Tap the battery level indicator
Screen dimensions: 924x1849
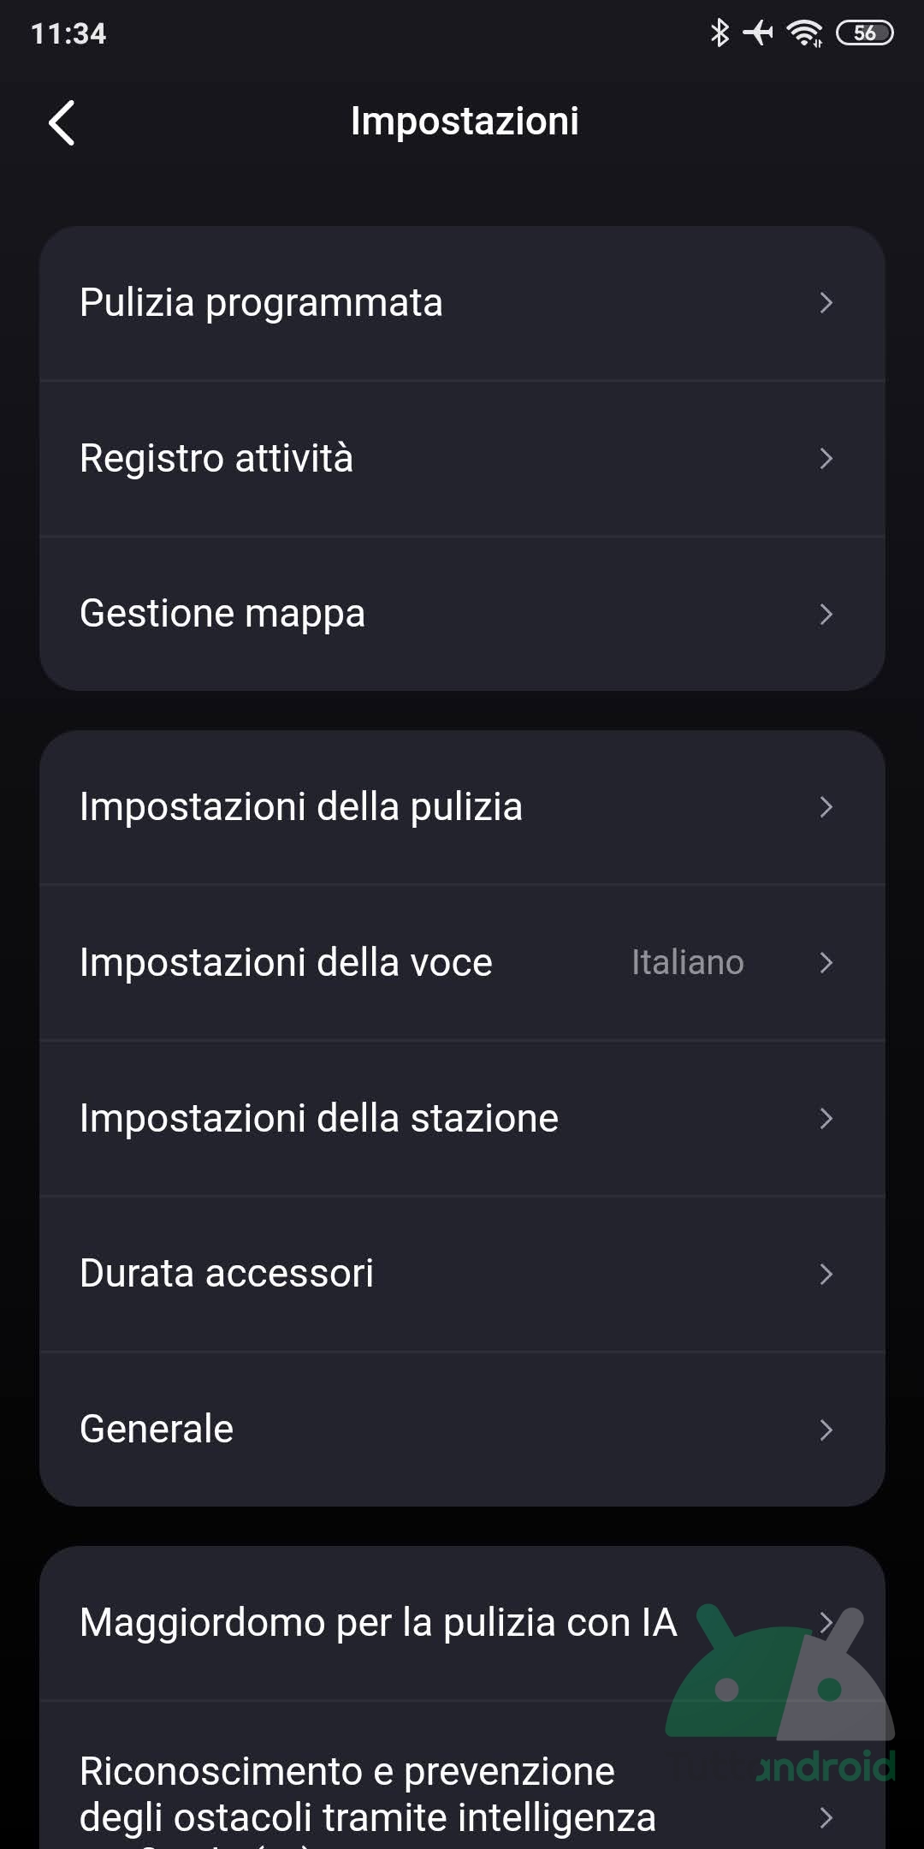864,33
